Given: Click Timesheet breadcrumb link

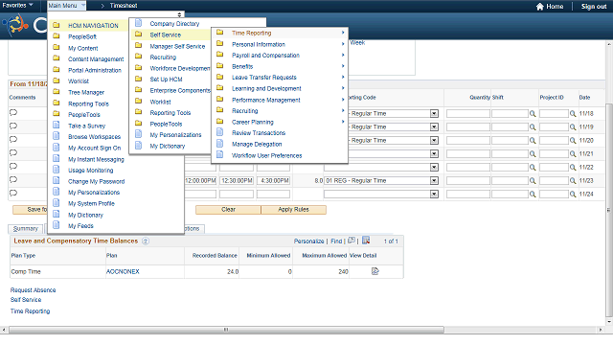Looking at the screenshot, I should 124,6.
